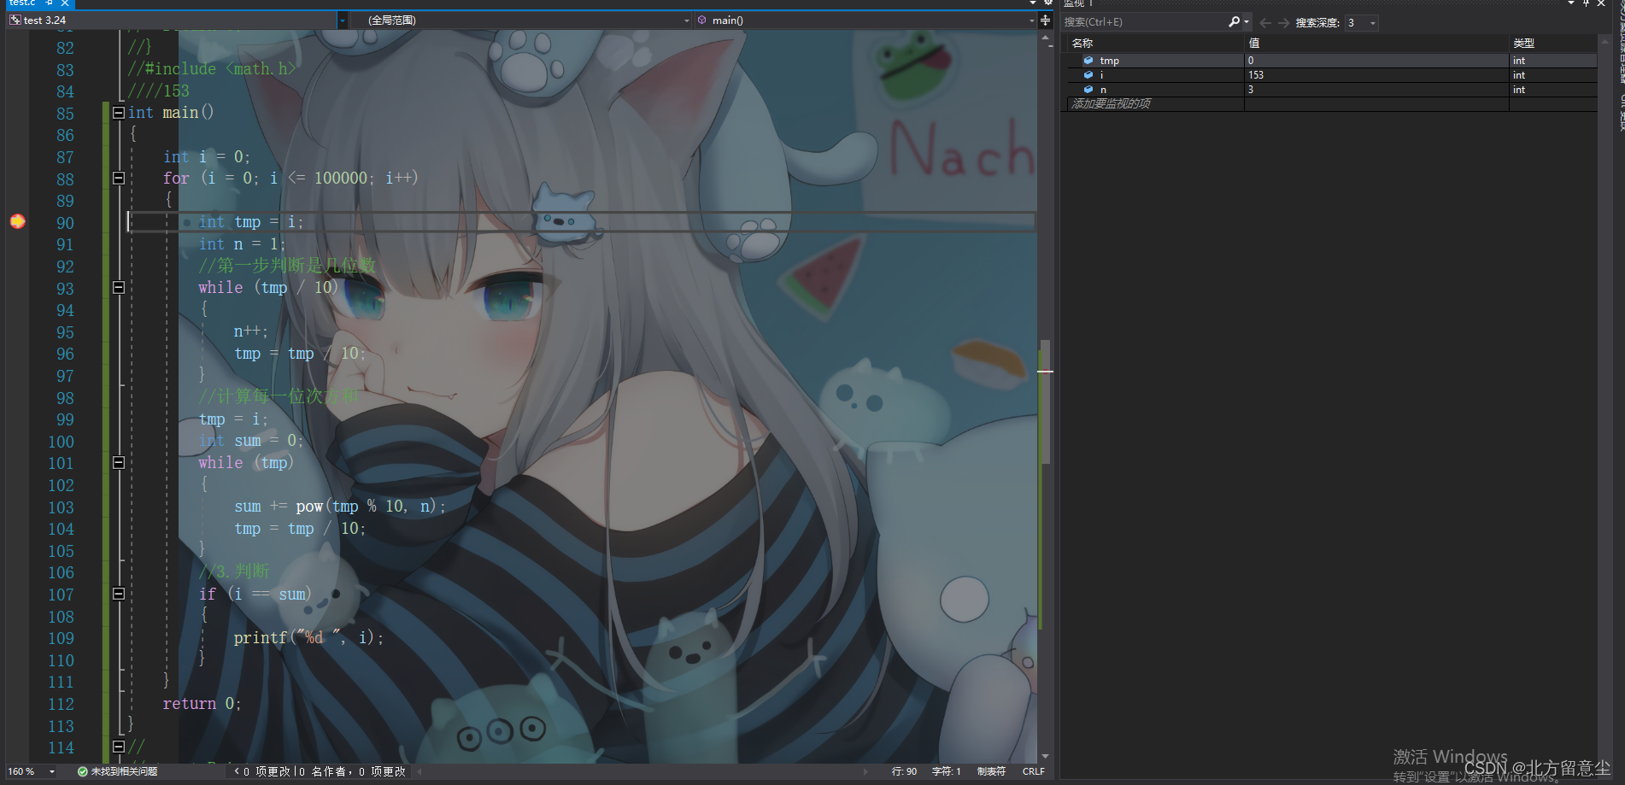The width and height of the screenshot is (1625, 785).
Task: Click the value 3 of variable n
Action: tap(1251, 90)
